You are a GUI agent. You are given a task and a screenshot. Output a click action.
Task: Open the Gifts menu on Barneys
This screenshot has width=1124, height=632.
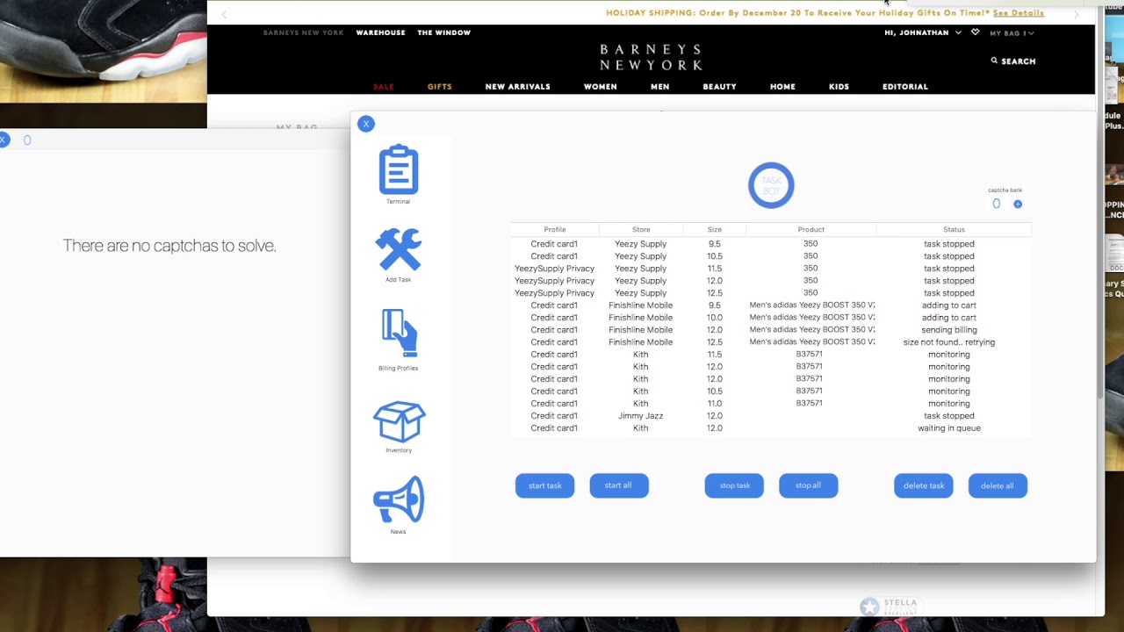point(439,87)
